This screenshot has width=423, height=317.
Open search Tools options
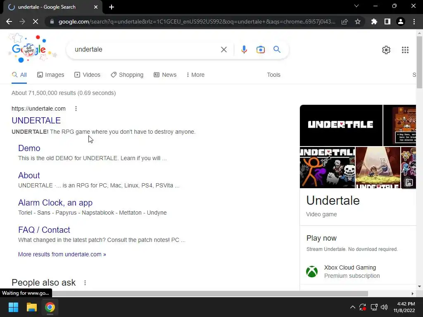click(273, 75)
